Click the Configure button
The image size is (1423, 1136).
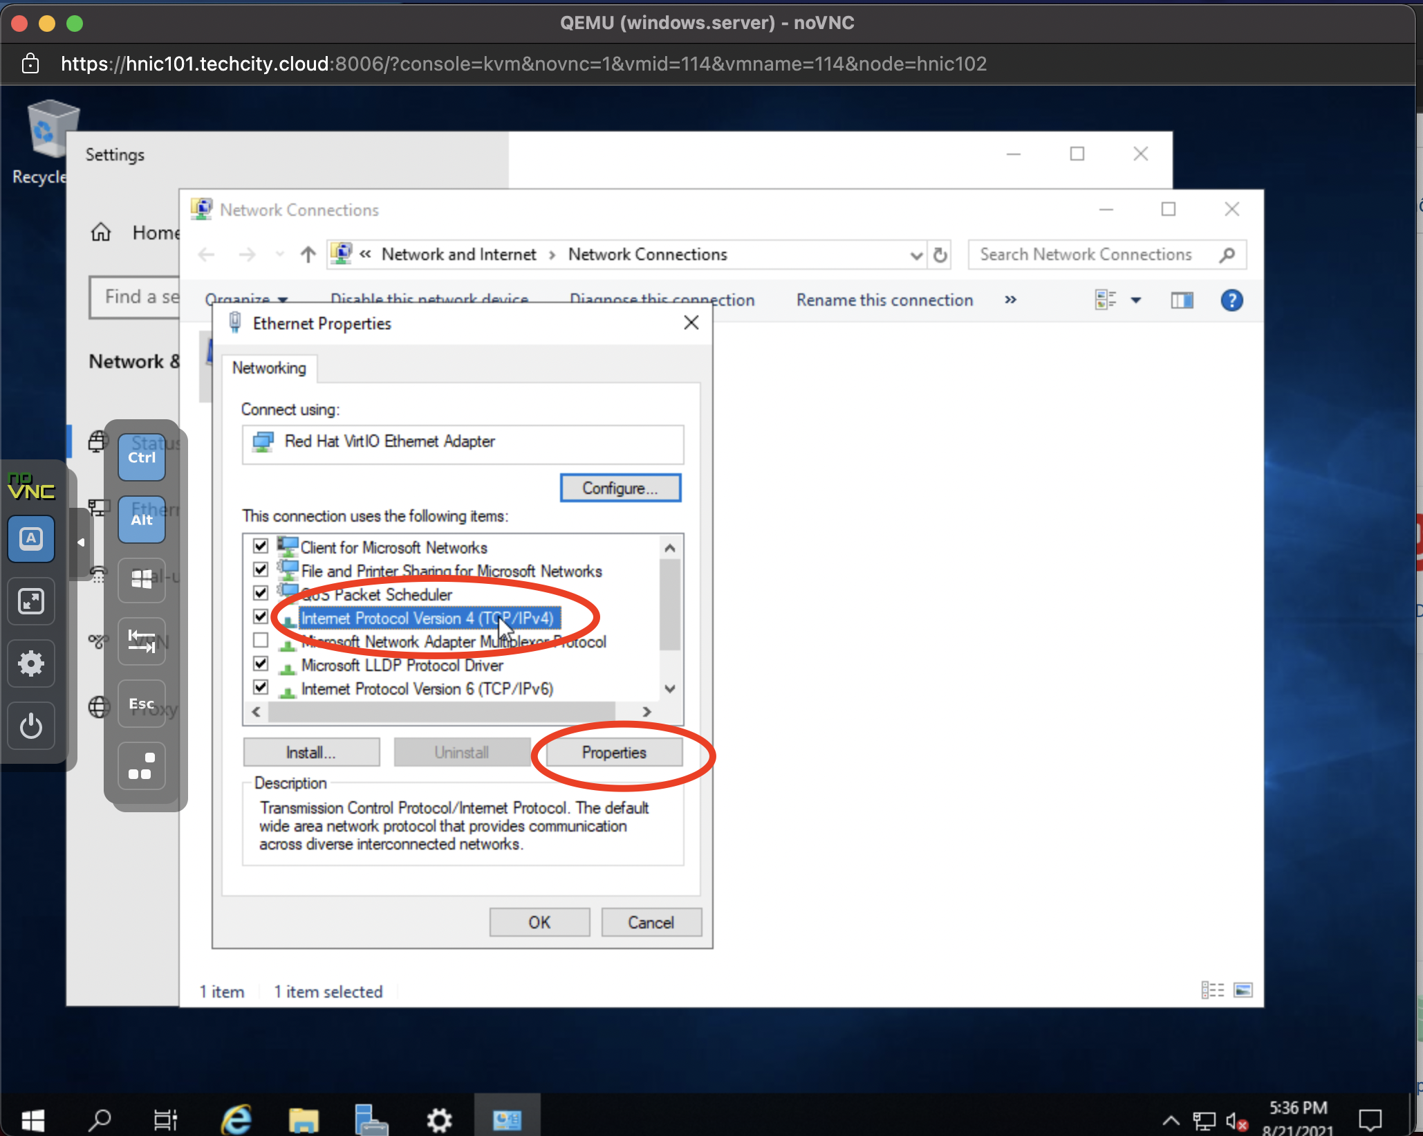coord(620,488)
